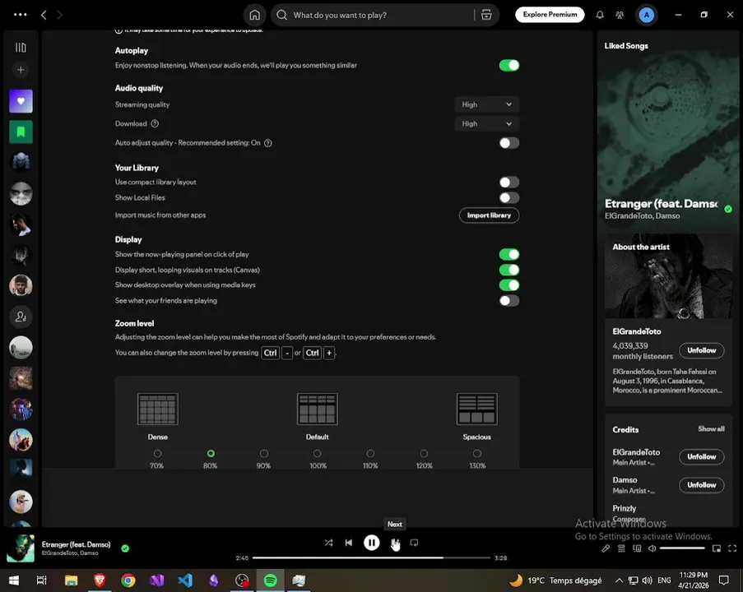Open Liked Songs heart tile in sidebar
The height and width of the screenshot is (592, 743).
coord(21,101)
